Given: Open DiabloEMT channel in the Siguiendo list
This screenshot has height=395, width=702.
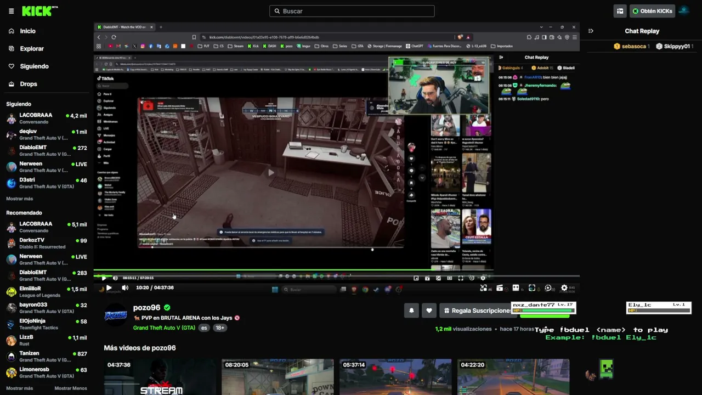Looking at the screenshot, I should pos(47,151).
